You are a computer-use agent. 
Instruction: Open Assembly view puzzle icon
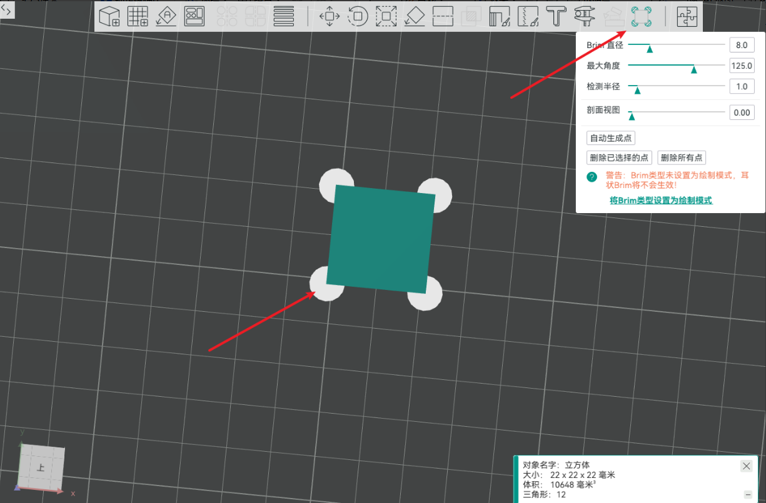click(687, 17)
